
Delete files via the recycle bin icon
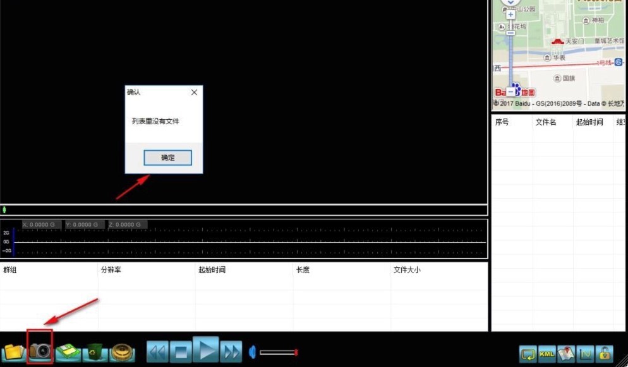coord(94,352)
